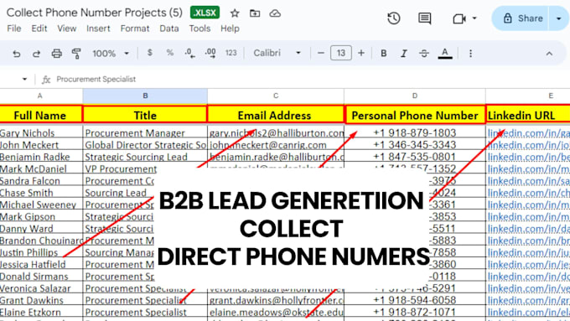Open the Insert menu

click(98, 28)
